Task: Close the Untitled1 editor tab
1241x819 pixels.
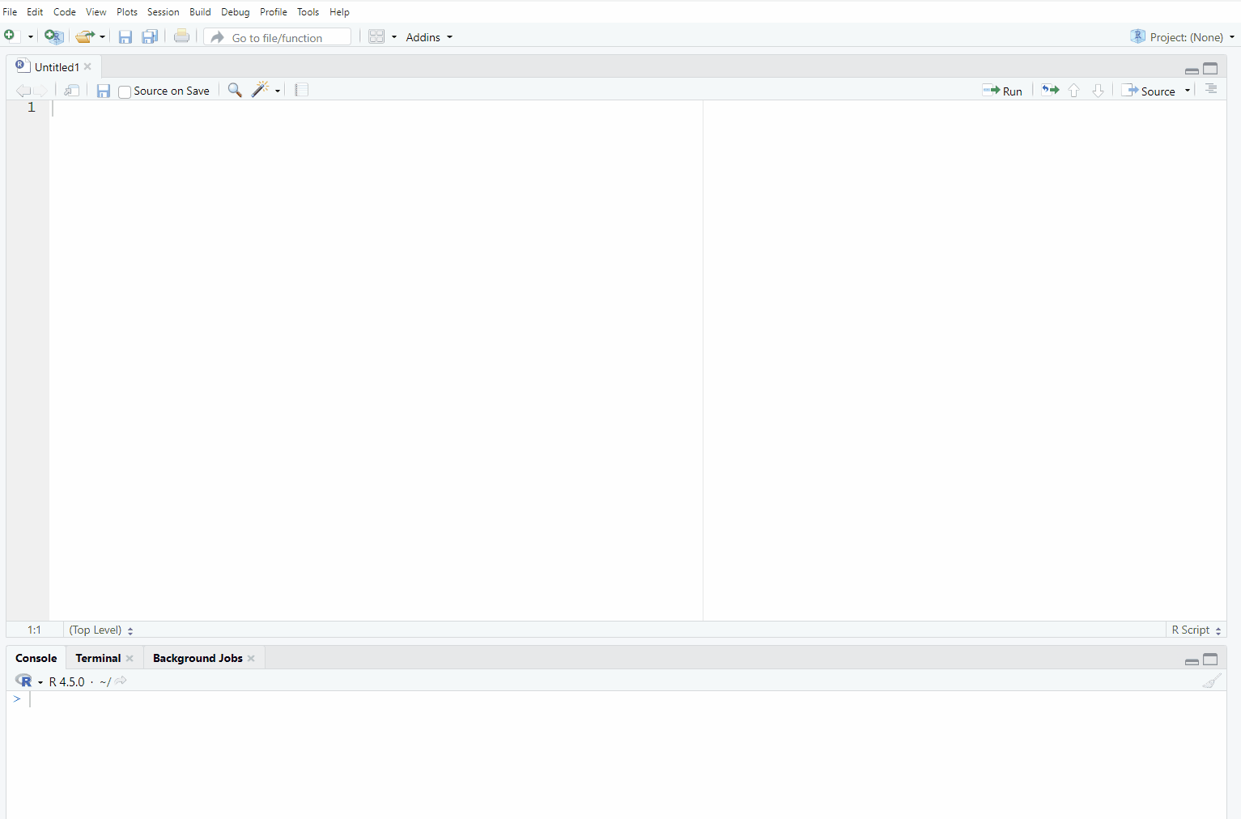Action: tap(88, 66)
